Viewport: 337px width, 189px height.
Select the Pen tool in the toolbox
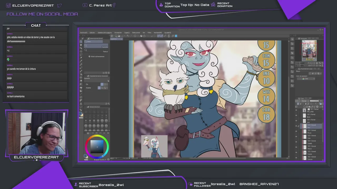point(81,65)
